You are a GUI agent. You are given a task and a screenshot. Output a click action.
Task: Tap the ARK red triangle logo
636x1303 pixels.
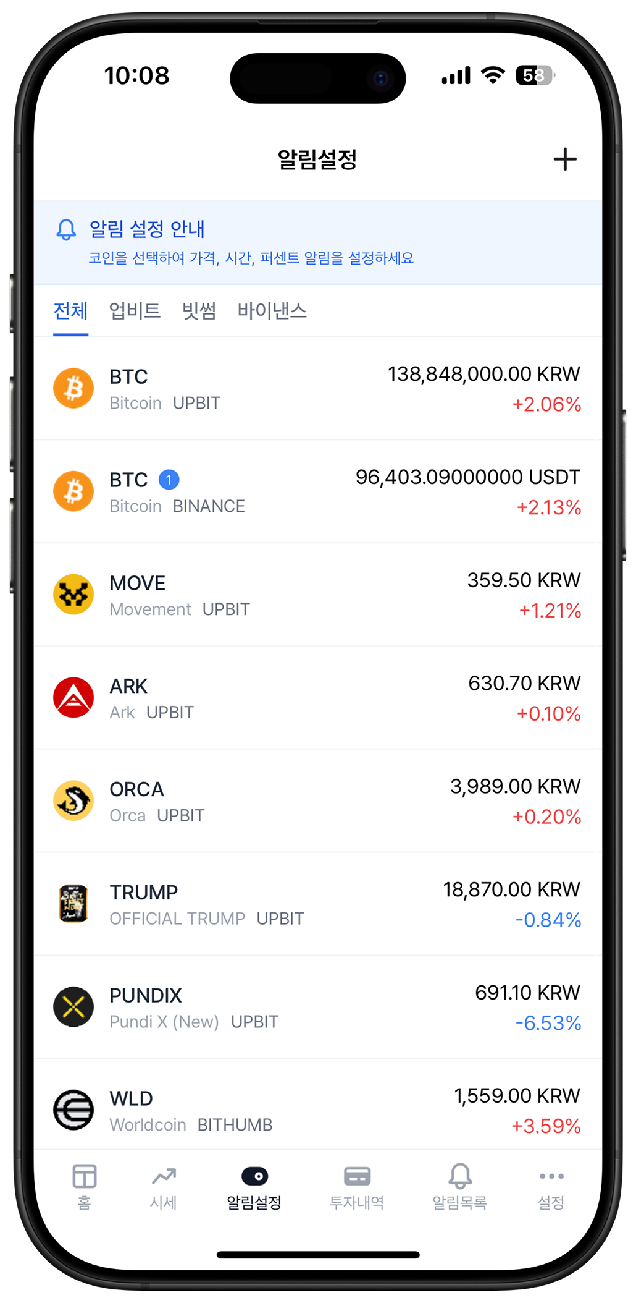73,698
